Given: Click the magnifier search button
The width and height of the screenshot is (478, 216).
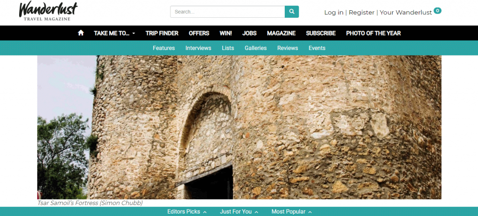Looking at the screenshot, I should click(292, 12).
